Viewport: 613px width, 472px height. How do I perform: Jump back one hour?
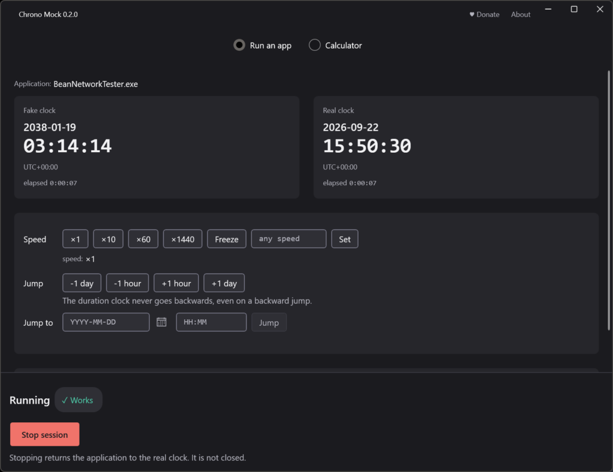(x=128, y=283)
